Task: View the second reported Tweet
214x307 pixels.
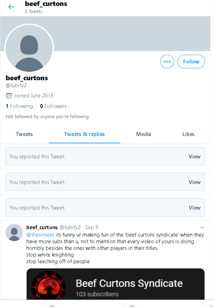Action: [x=195, y=182]
